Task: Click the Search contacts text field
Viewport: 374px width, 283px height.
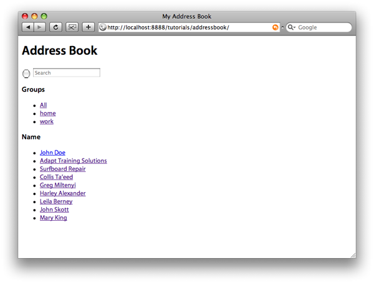Action: click(67, 73)
